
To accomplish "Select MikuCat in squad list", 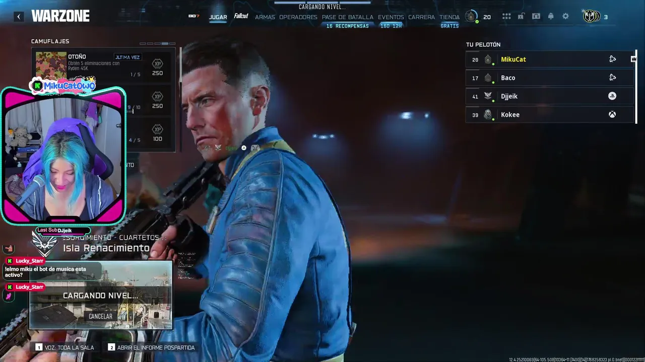I will pos(549,59).
